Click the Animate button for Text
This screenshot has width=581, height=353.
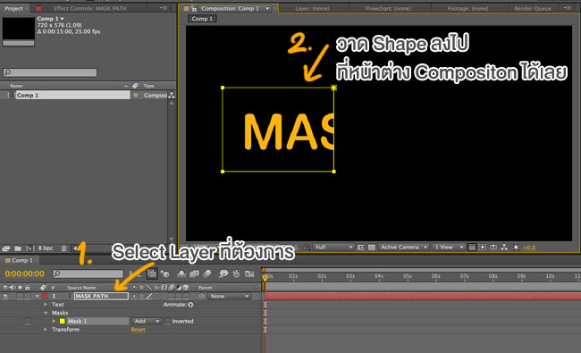[x=190, y=305]
